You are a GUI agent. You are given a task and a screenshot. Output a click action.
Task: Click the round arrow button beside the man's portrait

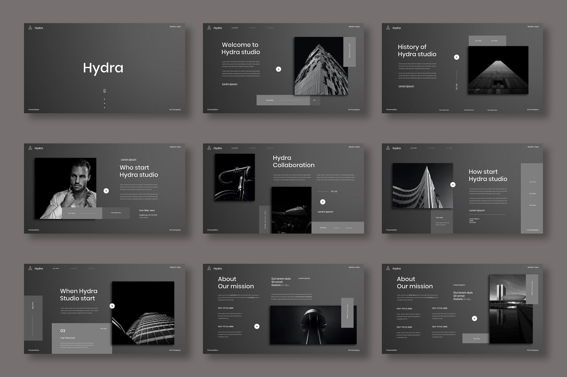(106, 191)
